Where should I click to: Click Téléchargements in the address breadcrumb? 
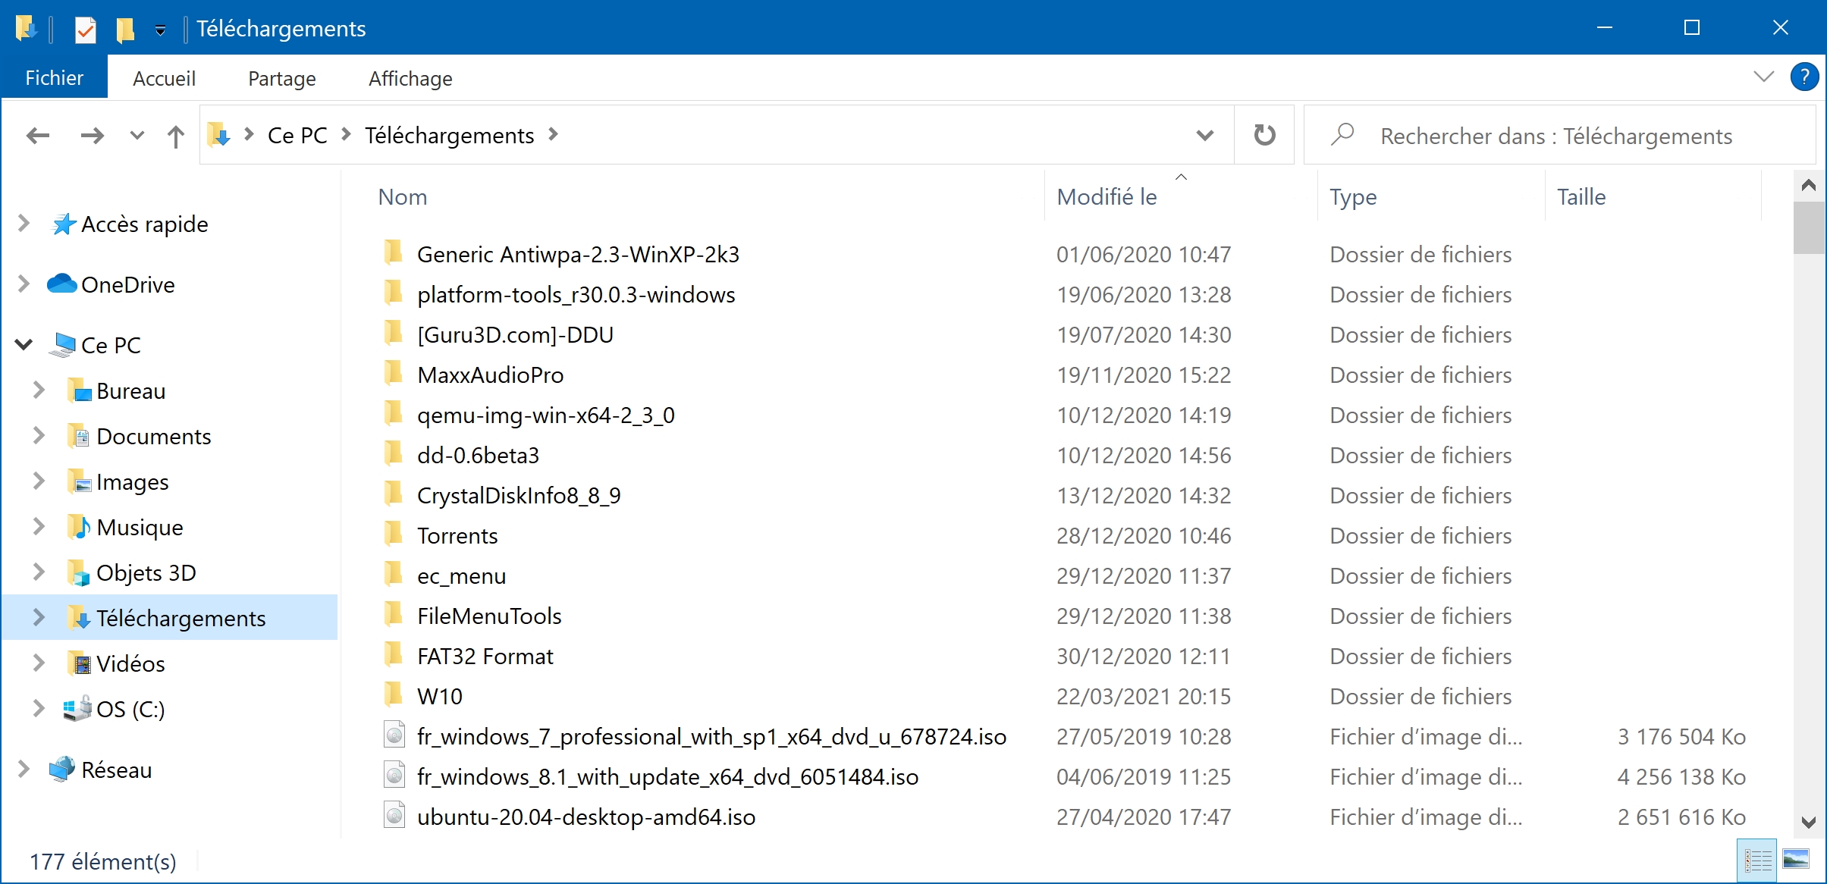[x=450, y=136]
